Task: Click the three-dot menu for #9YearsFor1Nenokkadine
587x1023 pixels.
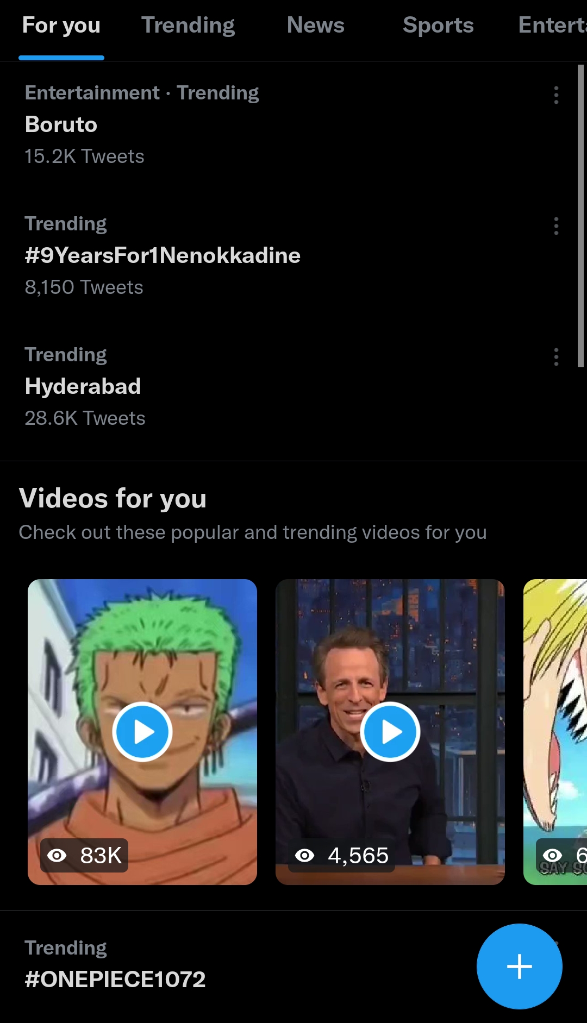Action: (x=555, y=227)
